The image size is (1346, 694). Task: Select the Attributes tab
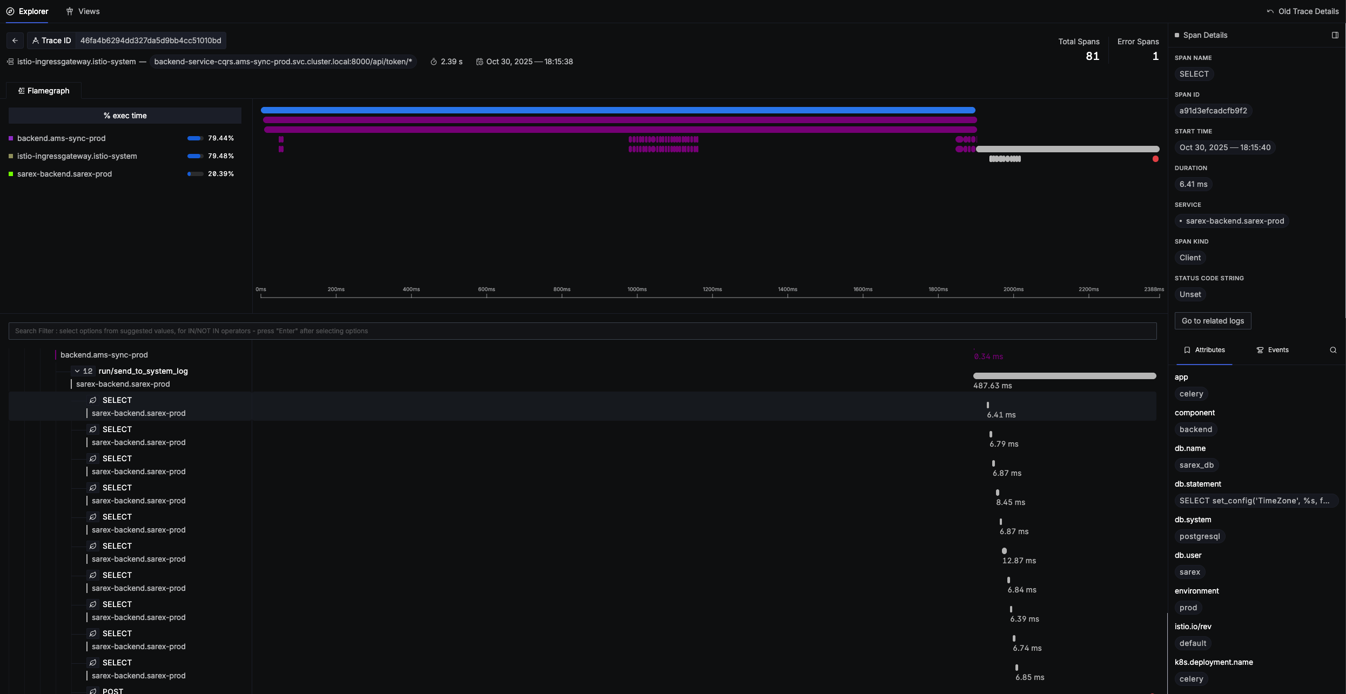point(1204,350)
